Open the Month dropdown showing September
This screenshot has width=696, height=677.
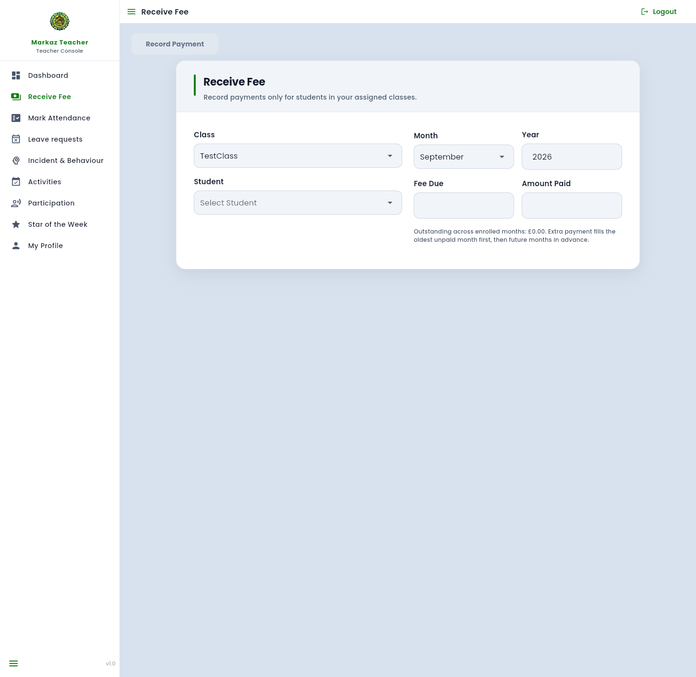click(464, 157)
